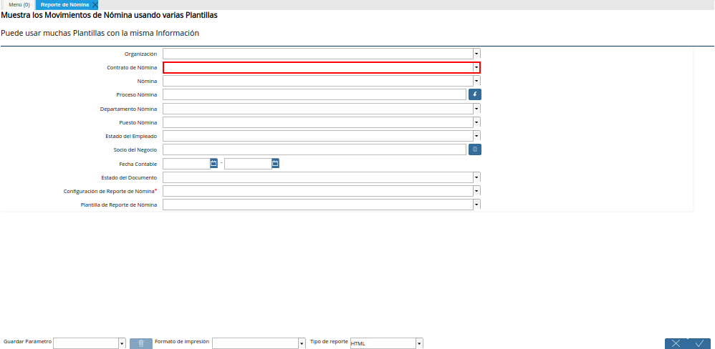Click the Socio del Negocio input field

315,149
